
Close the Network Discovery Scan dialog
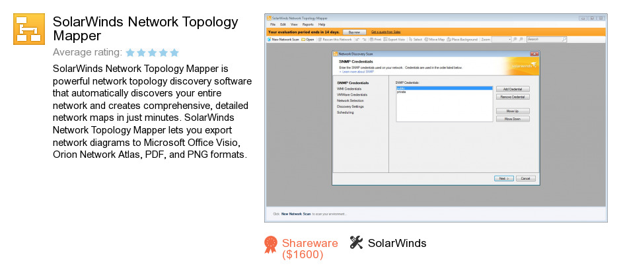(x=534, y=54)
